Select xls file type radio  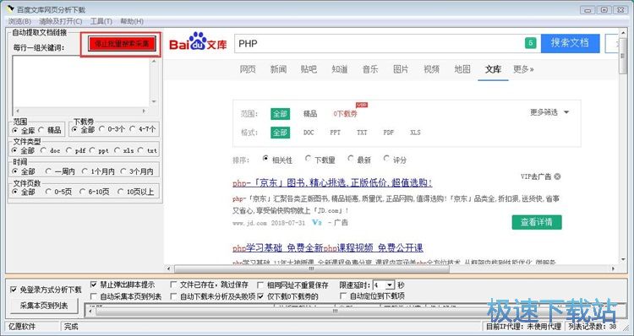click(x=123, y=150)
